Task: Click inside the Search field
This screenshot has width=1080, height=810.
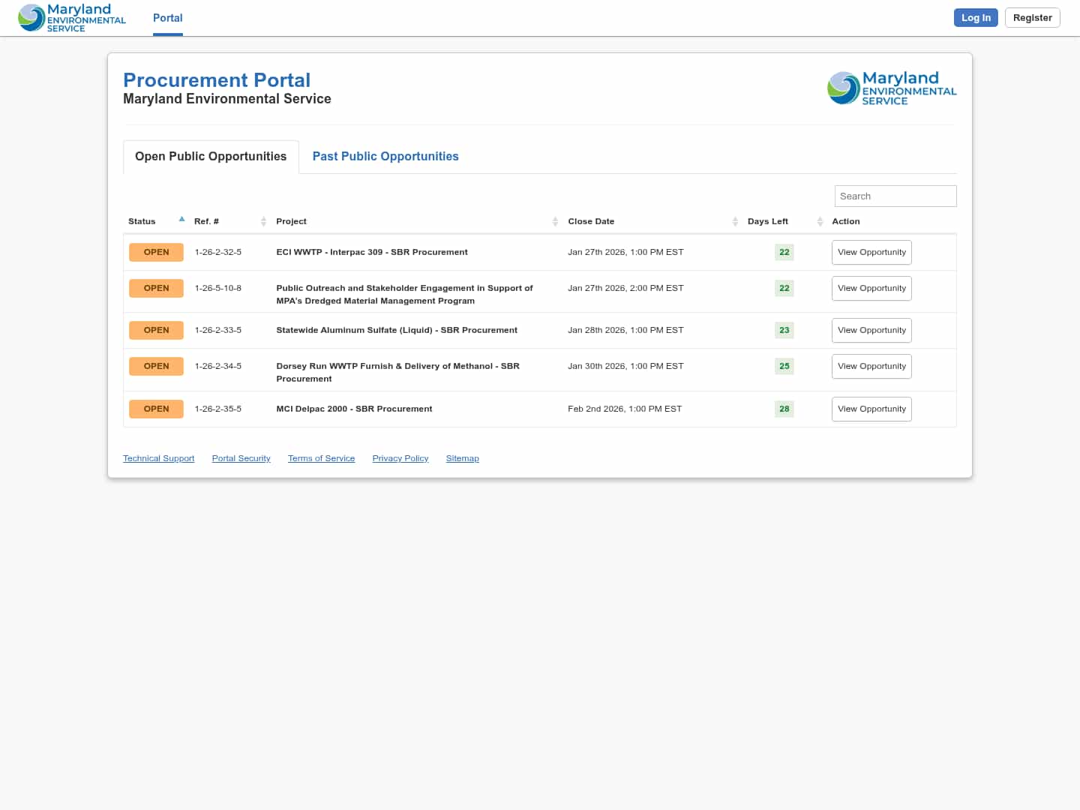Action: click(x=895, y=196)
